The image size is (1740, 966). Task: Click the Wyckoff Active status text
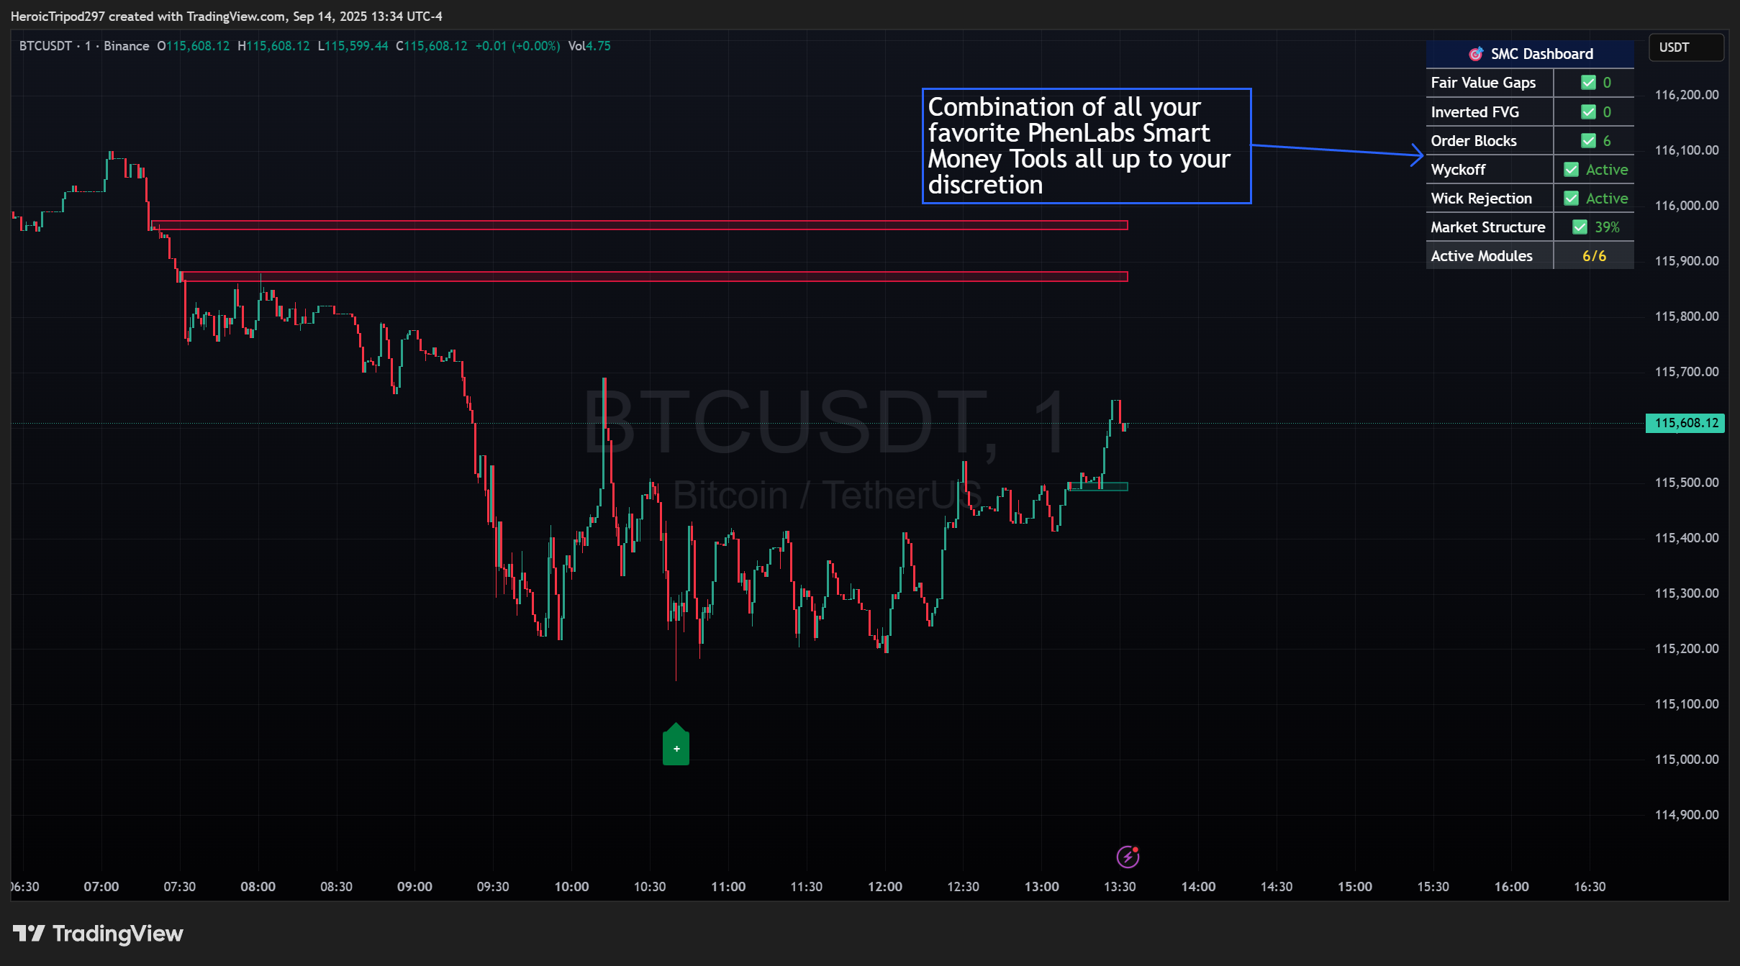[1607, 169]
